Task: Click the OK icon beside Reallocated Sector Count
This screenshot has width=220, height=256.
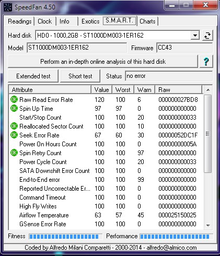Action: click(x=14, y=126)
